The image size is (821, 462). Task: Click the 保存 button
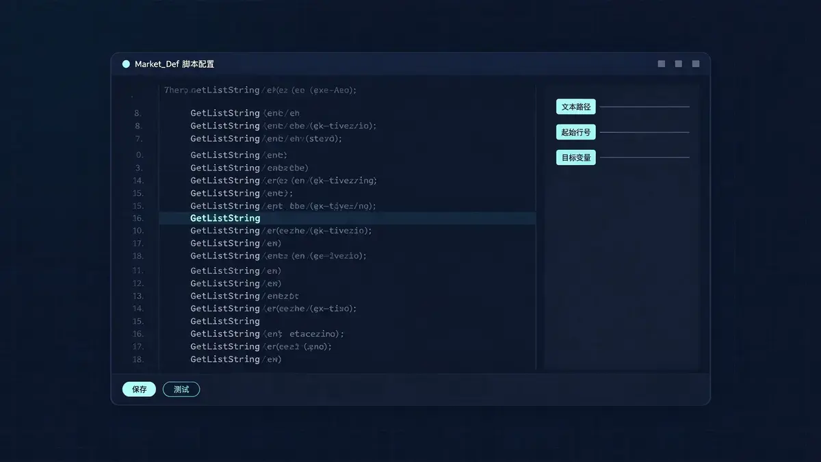pos(140,389)
